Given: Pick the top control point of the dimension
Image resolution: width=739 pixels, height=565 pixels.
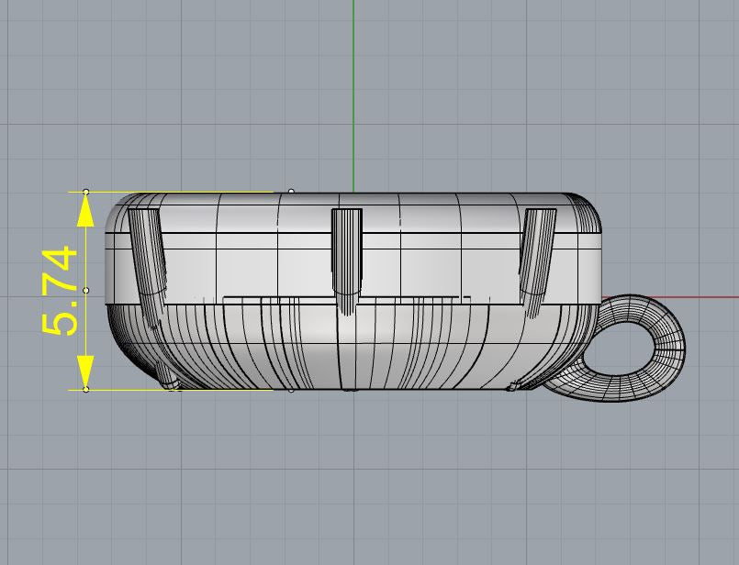Looking at the screenshot, I should point(85,192).
